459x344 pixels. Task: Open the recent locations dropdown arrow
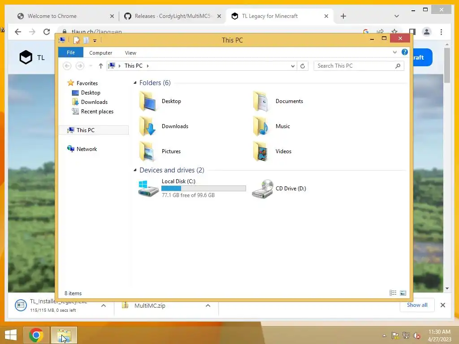coord(91,66)
